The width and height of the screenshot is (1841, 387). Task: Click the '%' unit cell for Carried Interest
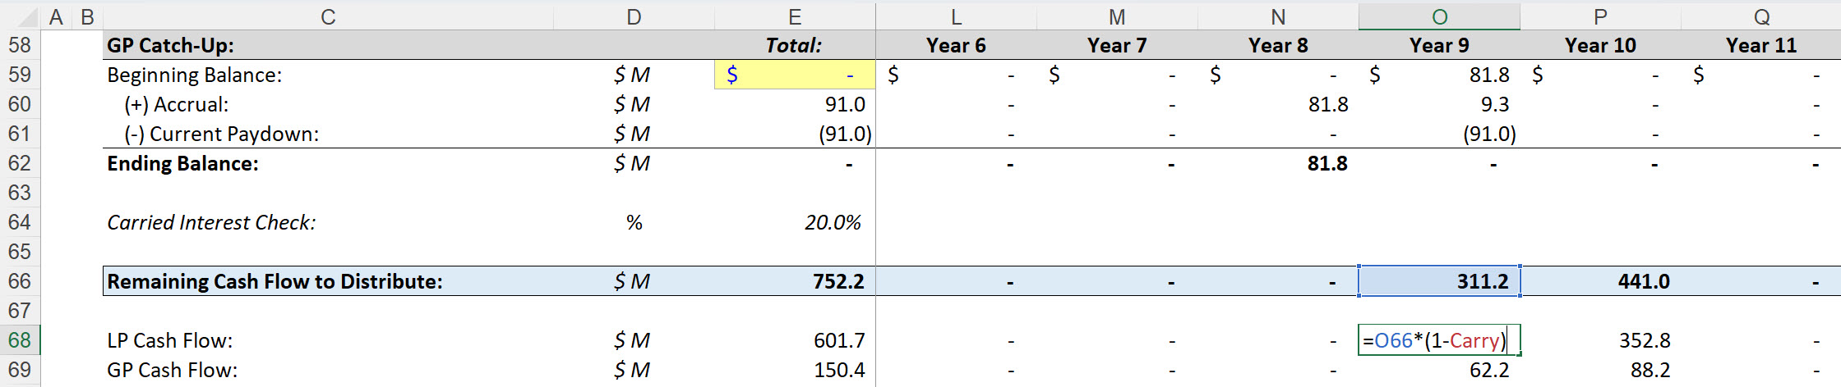(x=634, y=222)
